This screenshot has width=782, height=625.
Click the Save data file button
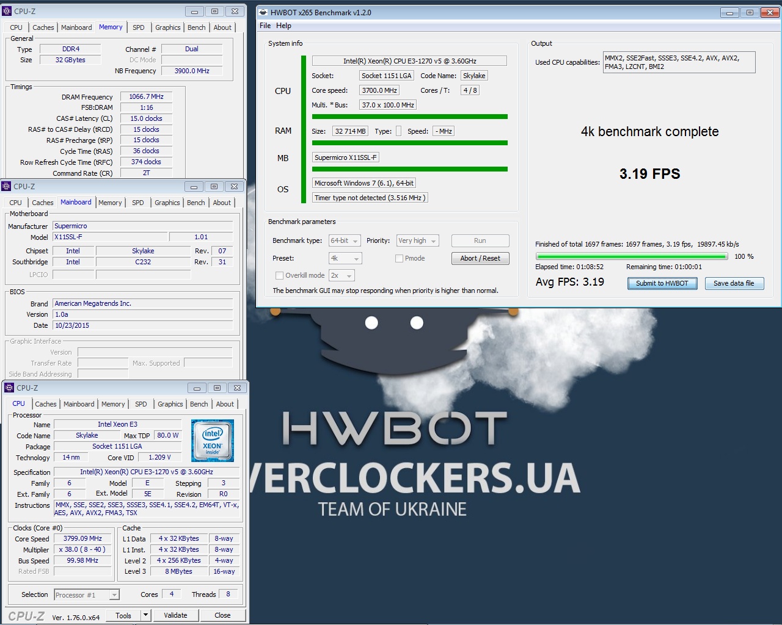point(734,283)
